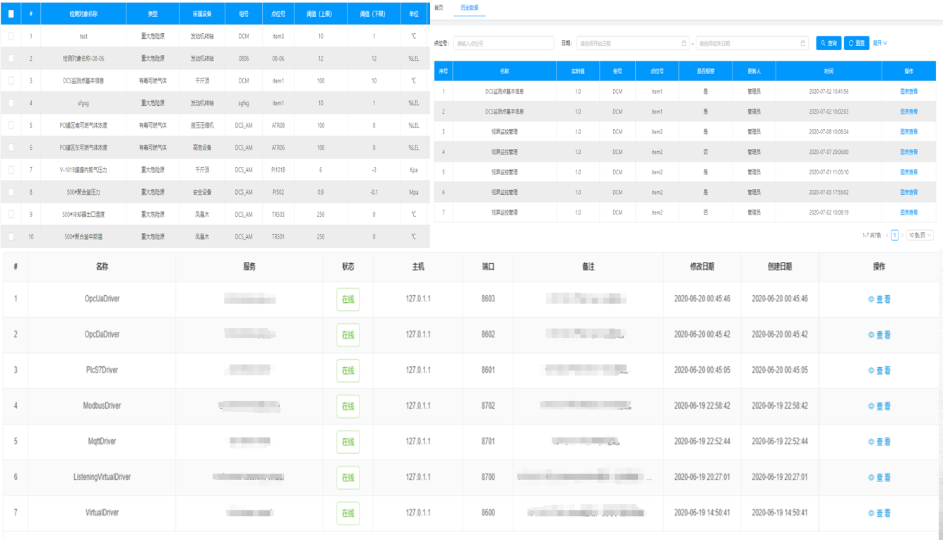The height and width of the screenshot is (540, 943).
Task: Open the 请选择开始日期 date picker
Action: 629,44
